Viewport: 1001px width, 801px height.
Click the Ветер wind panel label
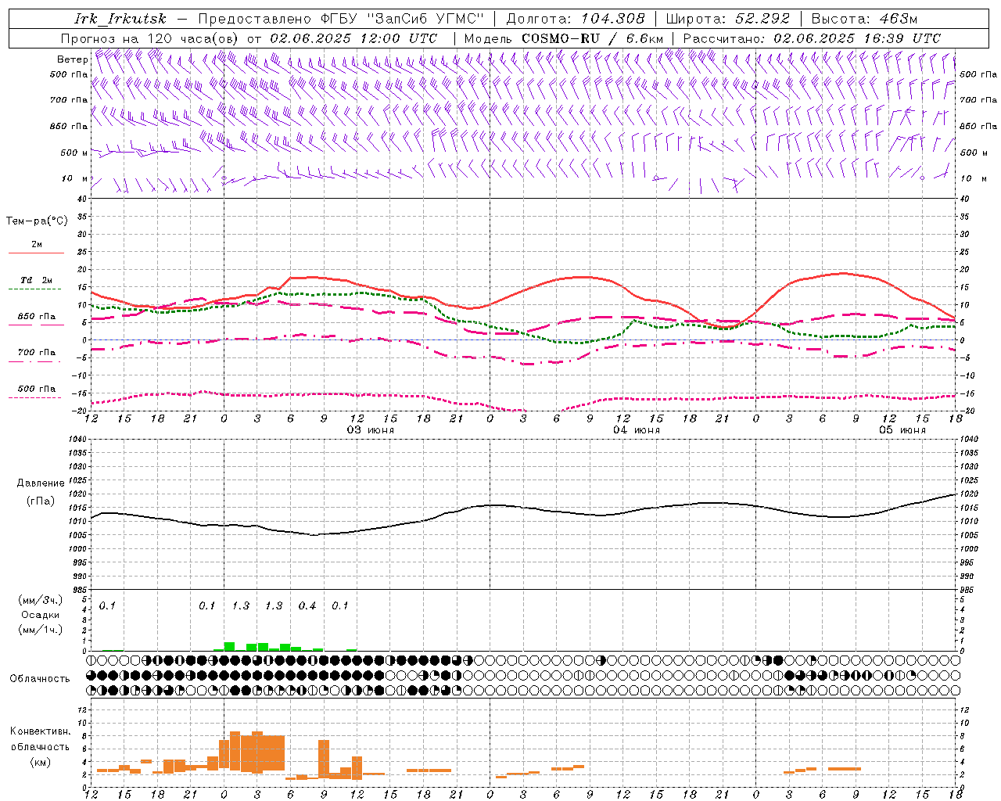coord(72,59)
